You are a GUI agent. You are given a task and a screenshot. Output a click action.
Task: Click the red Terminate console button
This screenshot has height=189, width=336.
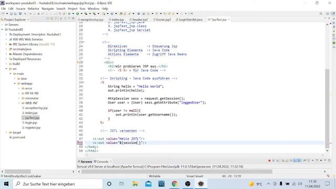(x=269, y=161)
